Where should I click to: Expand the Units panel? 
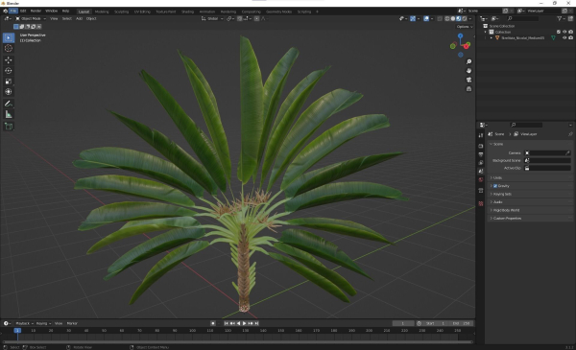[530, 178]
